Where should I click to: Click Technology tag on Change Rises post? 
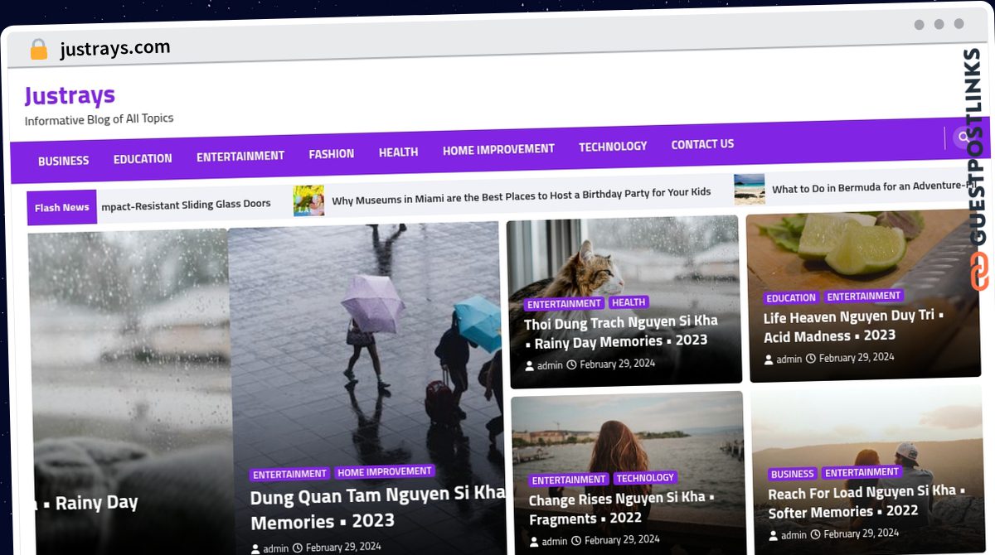[645, 478]
